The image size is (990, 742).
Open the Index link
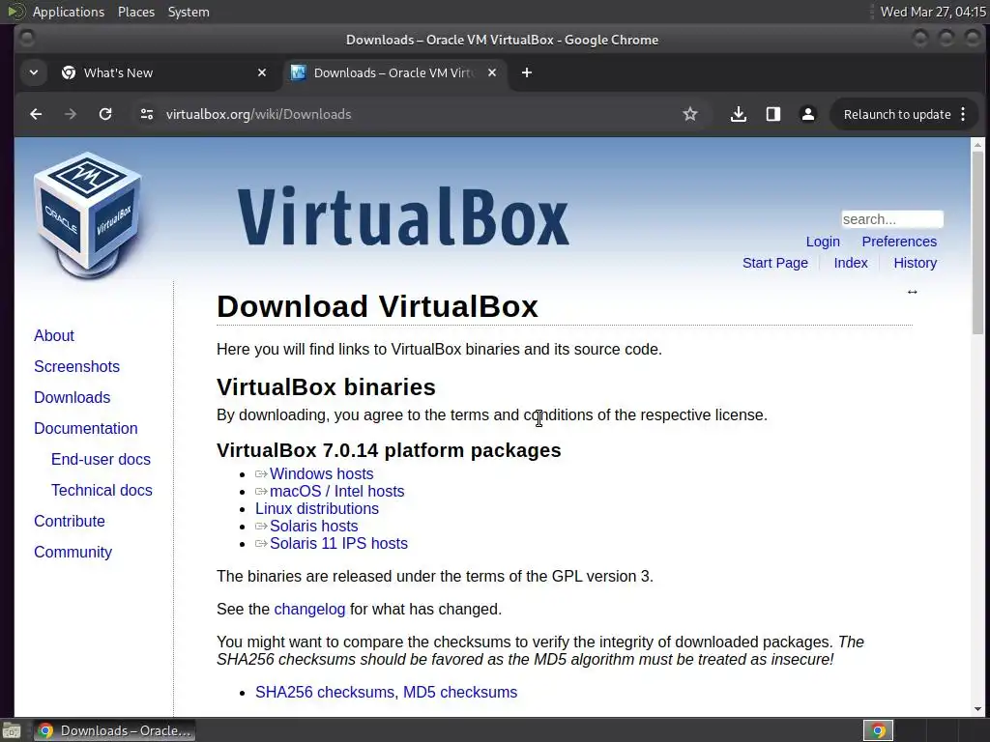(851, 263)
